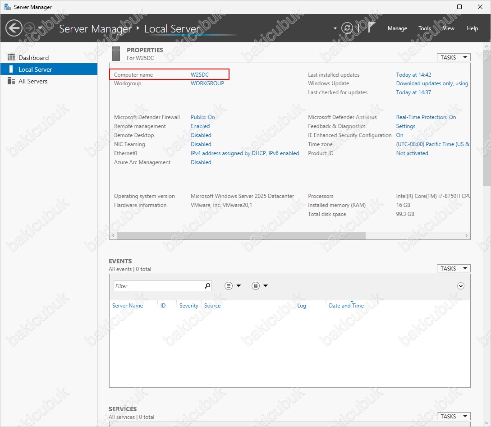Click Last installed updates Today at 14:42

coord(413,74)
